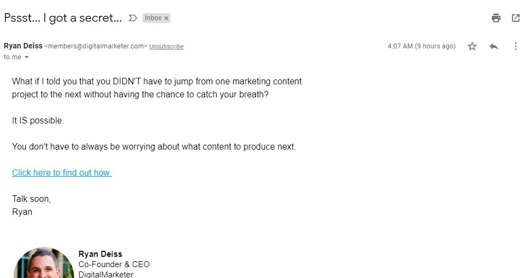Open the More options three-dot menu
Viewport: 531px width, 278px height.
point(515,46)
